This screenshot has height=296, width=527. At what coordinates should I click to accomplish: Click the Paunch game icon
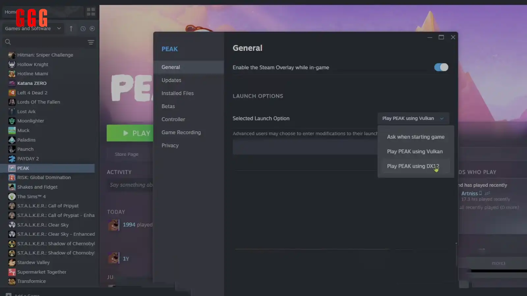pyautogui.click(x=12, y=149)
